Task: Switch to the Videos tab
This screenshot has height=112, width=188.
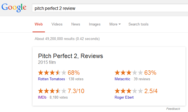Action: 57,24
